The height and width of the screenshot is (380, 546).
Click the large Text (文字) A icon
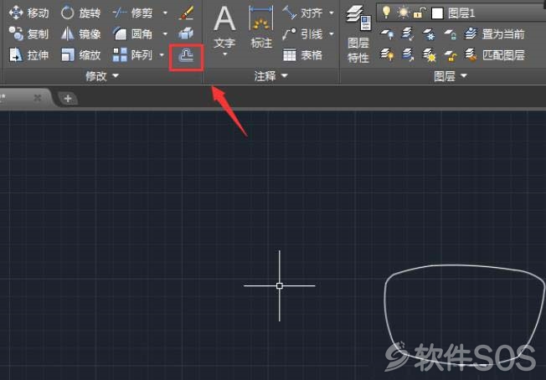coord(224,19)
